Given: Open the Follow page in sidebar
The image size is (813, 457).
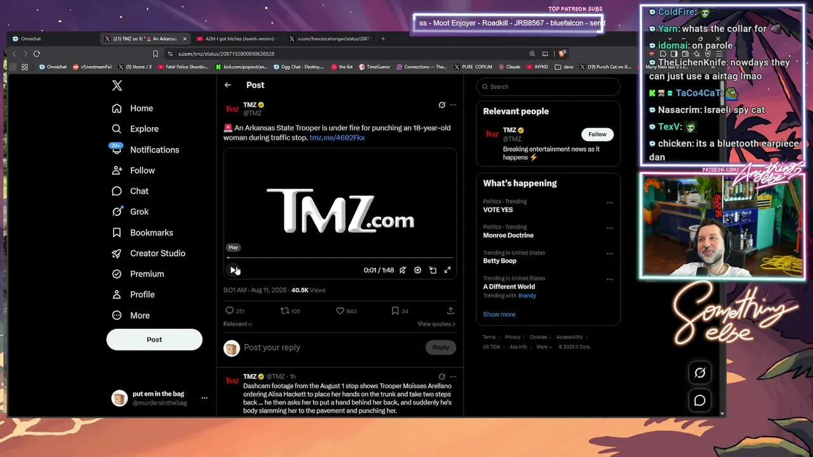Looking at the screenshot, I should (x=133, y=171).
